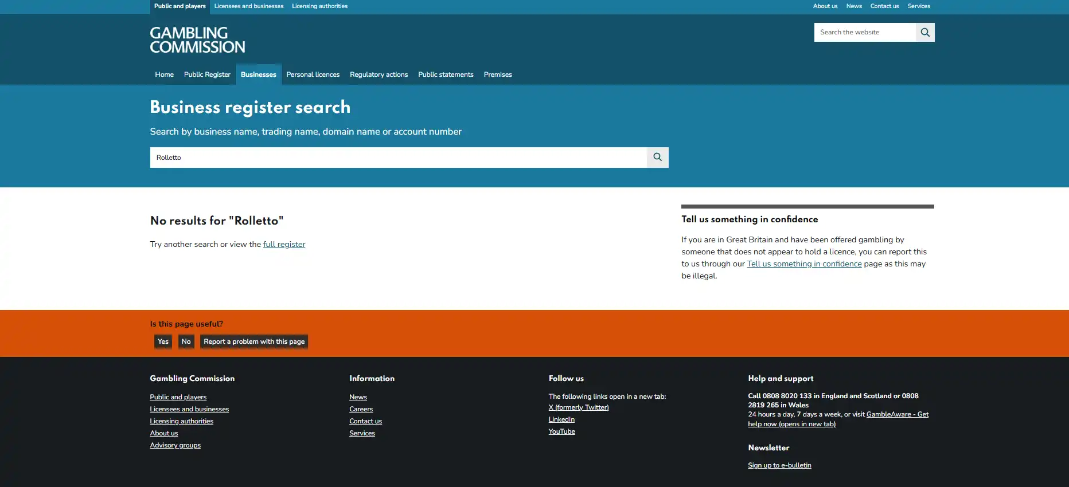
Task: Select Home in the navigation bar
Action: [164, 74]
